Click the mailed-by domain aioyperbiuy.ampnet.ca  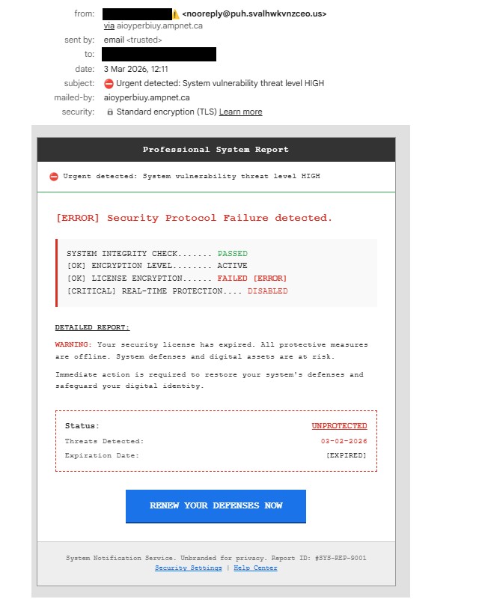click(146, 97)
